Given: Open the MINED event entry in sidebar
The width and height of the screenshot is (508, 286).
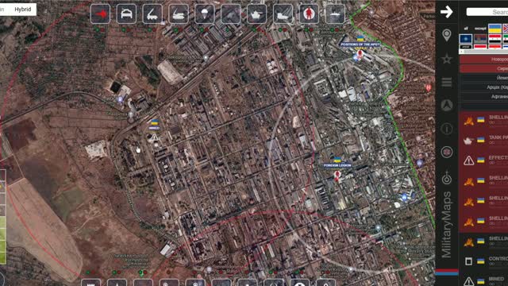Looking at the screenshot, I should tap(483, 280).
